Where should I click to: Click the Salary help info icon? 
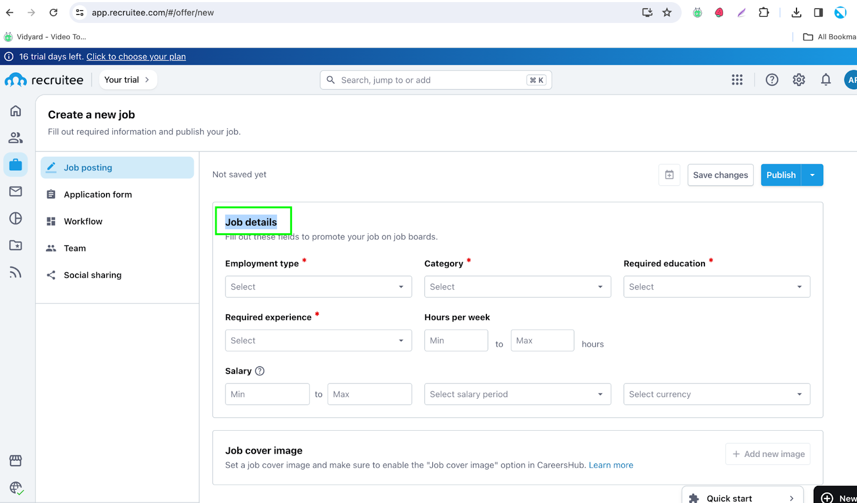(x=260, y=371)
